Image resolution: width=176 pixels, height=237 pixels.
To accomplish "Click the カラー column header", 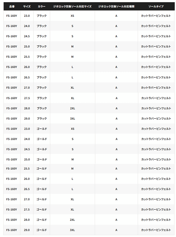I will click(42, 7).
